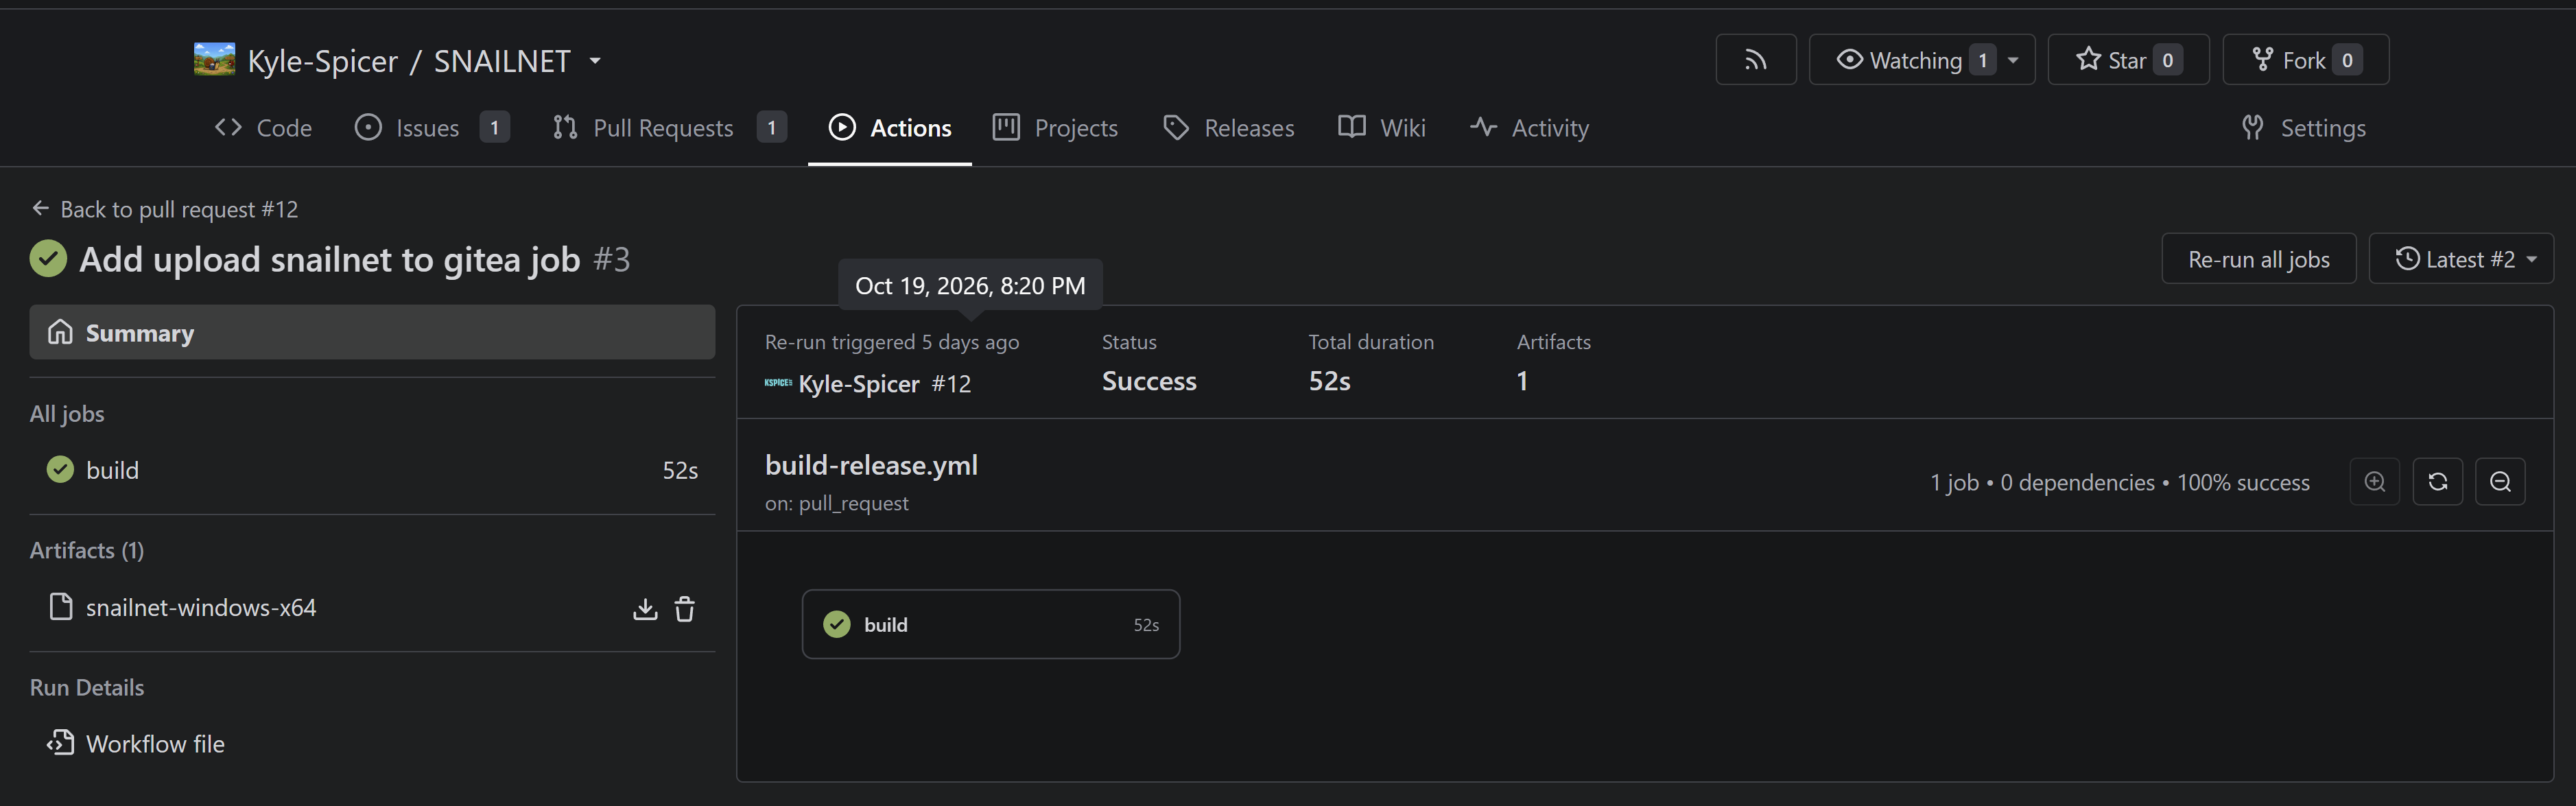This screenshot has width=2576, height=806.
Task: Click the repository avatar image
Action: 214,60
